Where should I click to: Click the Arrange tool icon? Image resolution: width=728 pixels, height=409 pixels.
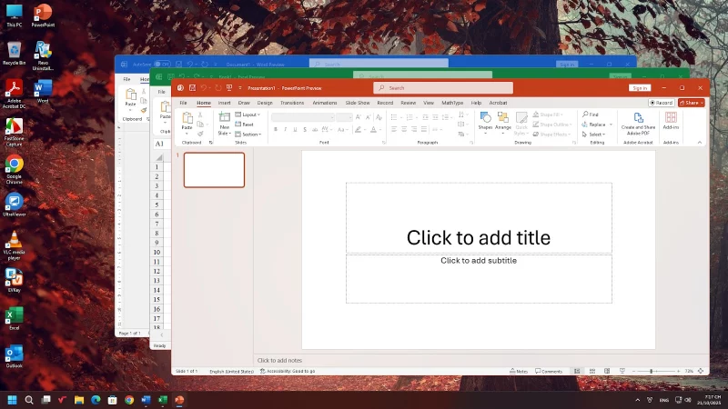coord(503,118)
